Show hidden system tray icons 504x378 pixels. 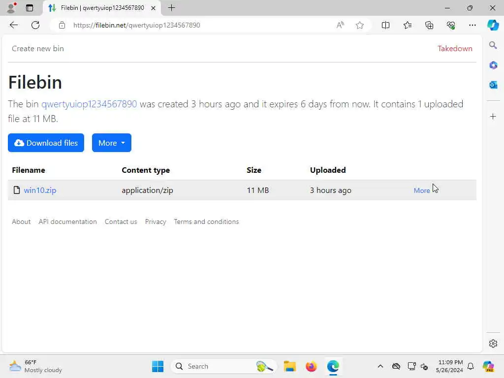(380, 366)
